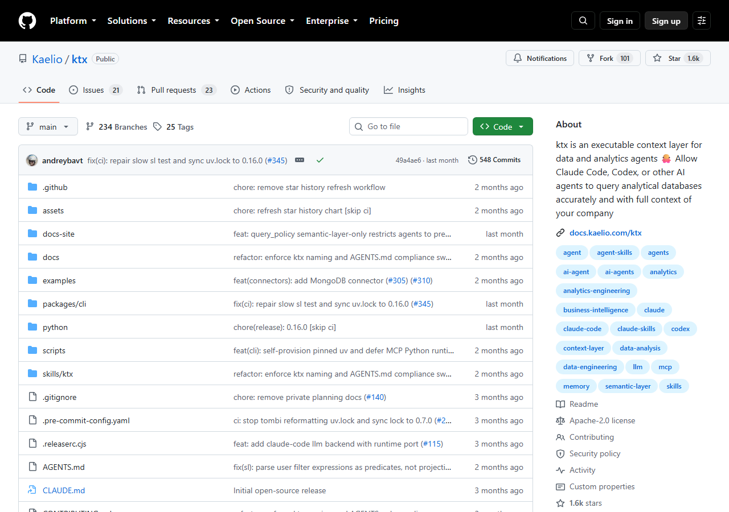The height and width of the screenshot is (512, 729).
Task: Click the .github folder icon
Action: [x=32, y=187]
